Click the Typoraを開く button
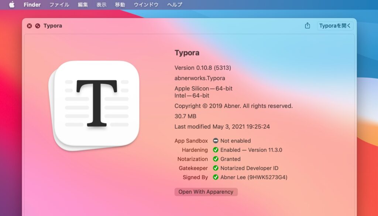Image resolution: width=378 pixels, height=216 pixels. [335, 26]
